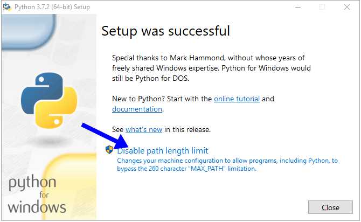
Task: Click the "Setup was successful" heading
Action: coord(165,31)
